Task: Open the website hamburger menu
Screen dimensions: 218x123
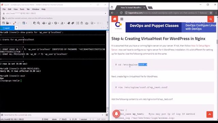Action: click(x=122, y=19)
